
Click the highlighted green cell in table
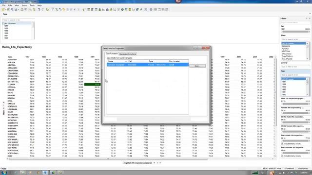pyautogui.click(x=92, y=84)
